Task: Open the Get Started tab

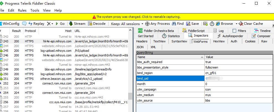Action: coord(146,36)
